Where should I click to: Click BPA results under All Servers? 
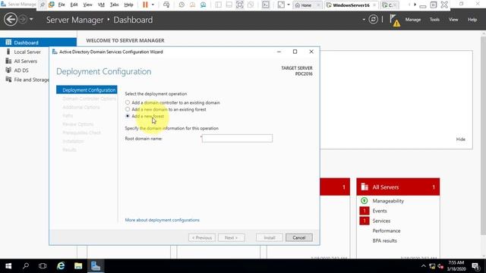pyautogui.click(x=385, y=240)
